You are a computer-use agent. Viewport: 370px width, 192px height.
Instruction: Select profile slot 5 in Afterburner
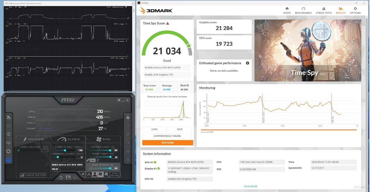point(128,160)
